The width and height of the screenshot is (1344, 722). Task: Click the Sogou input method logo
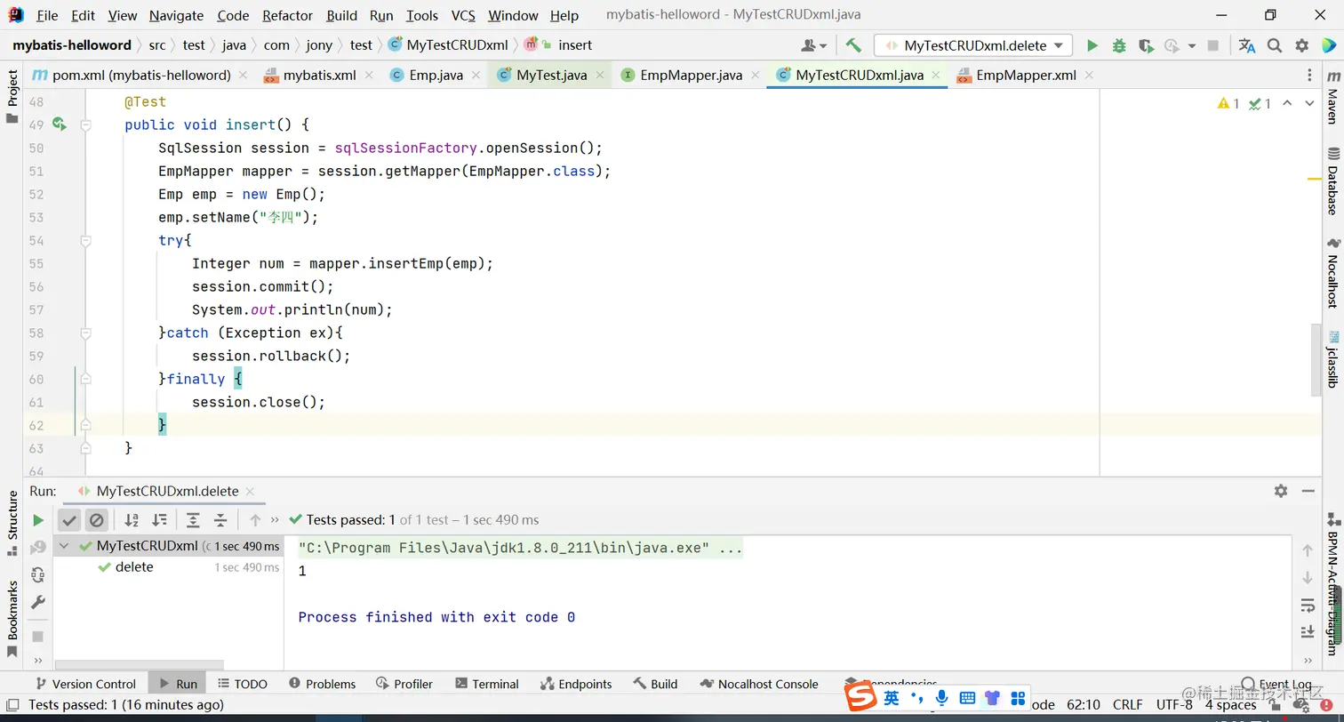(860, 698)
